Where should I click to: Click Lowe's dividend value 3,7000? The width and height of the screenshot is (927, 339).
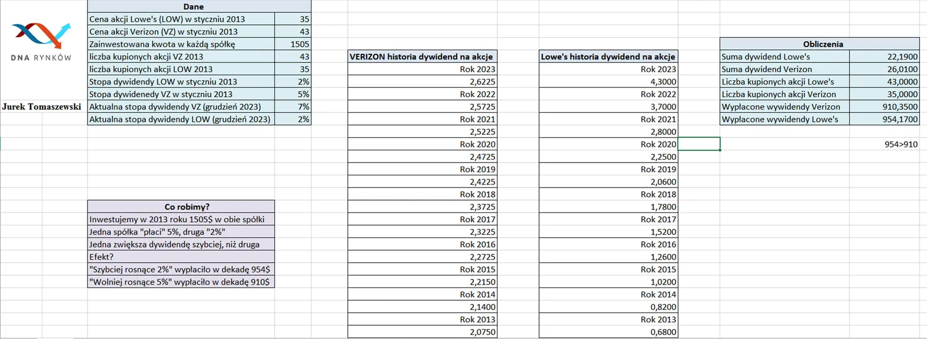(608, 107)
